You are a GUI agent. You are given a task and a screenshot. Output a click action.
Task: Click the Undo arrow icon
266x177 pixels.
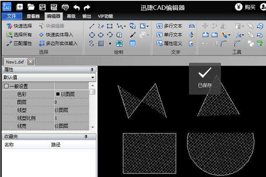(76, 7)
